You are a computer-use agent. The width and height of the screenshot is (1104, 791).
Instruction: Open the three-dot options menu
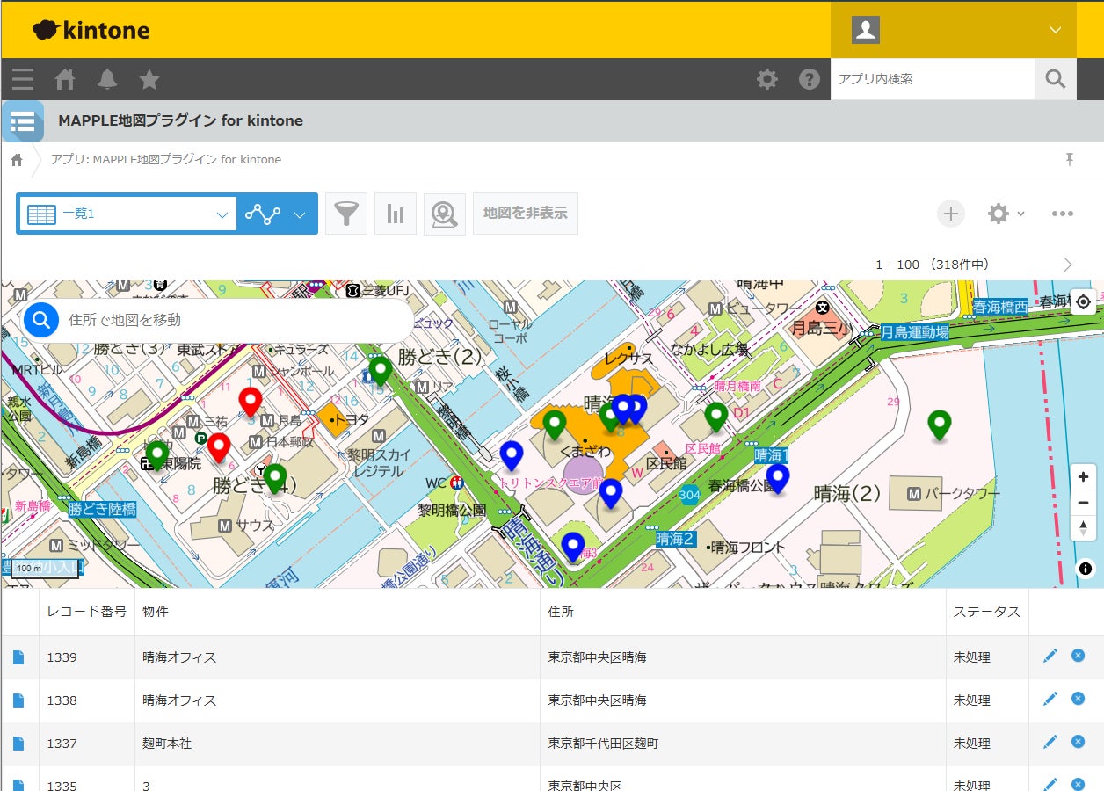pyautogui.click(x=1062, y=214)
